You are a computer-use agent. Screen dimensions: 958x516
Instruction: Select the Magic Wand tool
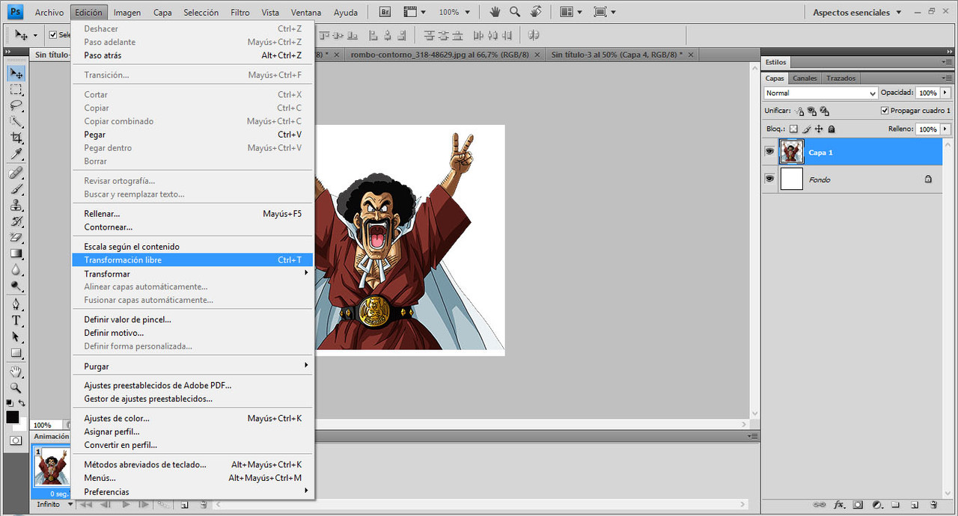pos(16,122)
